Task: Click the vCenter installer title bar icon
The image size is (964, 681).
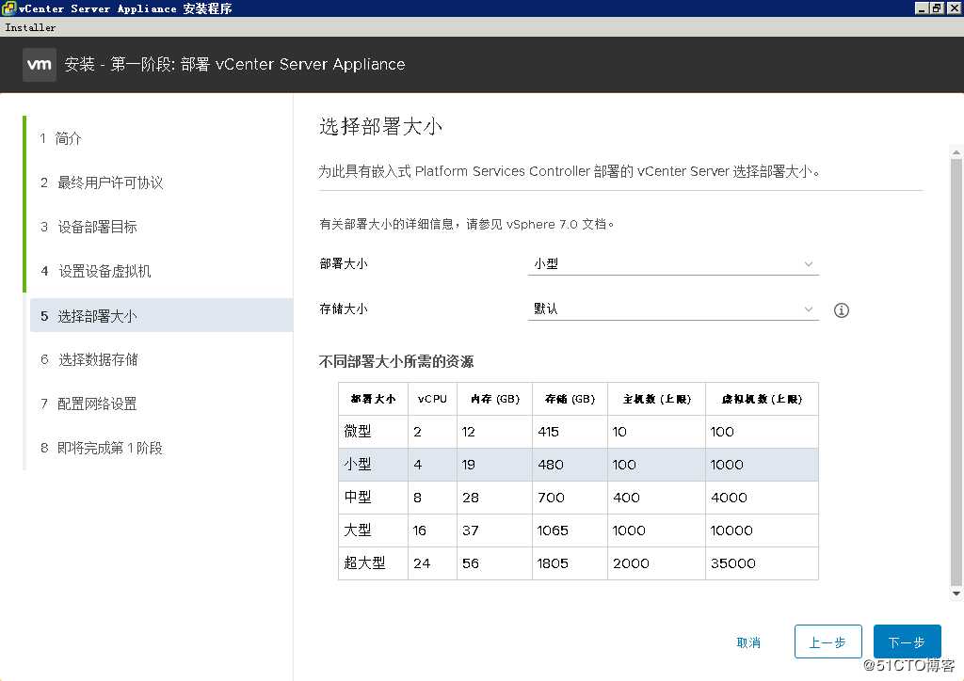Action: [8, 8]
